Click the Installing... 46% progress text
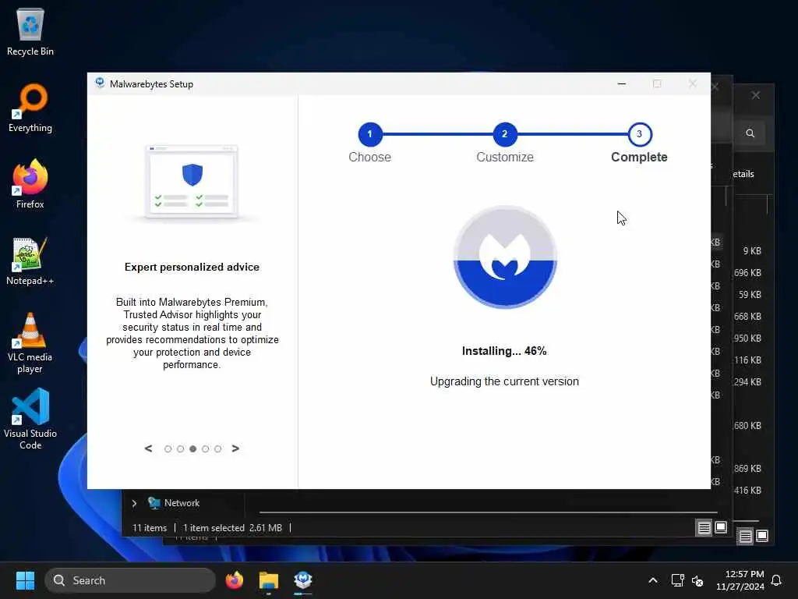Screen dimensions: 798x599 (x=504, y=351)
